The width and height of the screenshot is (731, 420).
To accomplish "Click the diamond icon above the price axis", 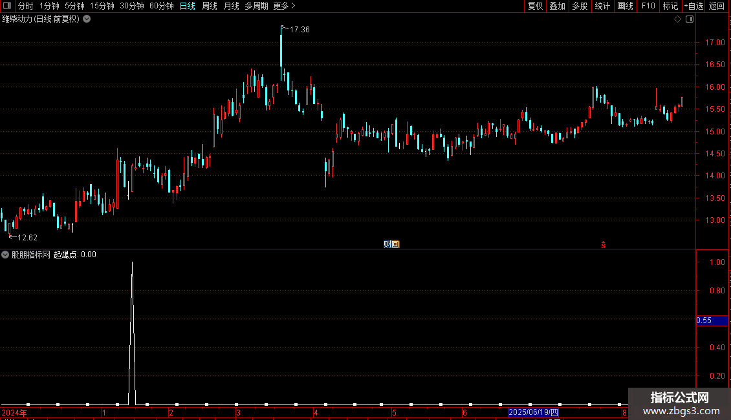I will pos(678,19).
